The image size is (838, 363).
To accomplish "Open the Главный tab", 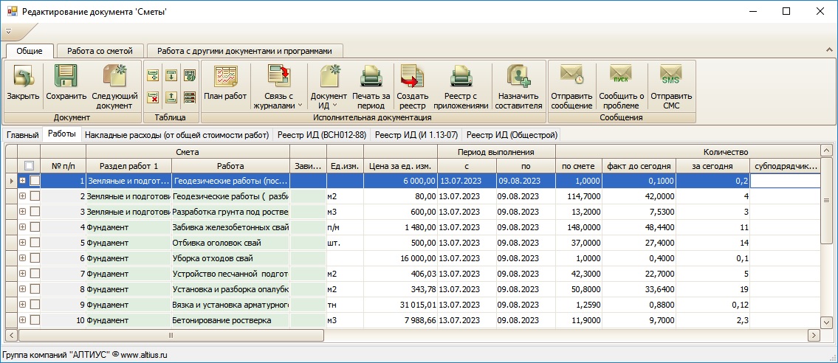I will pos(23,135).
